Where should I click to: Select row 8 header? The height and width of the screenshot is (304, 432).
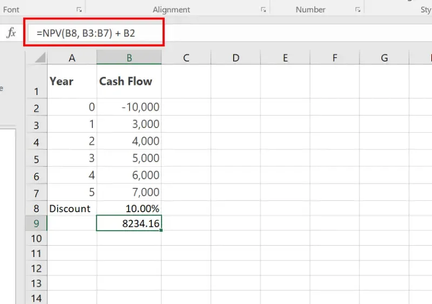(x=36, y=208)
